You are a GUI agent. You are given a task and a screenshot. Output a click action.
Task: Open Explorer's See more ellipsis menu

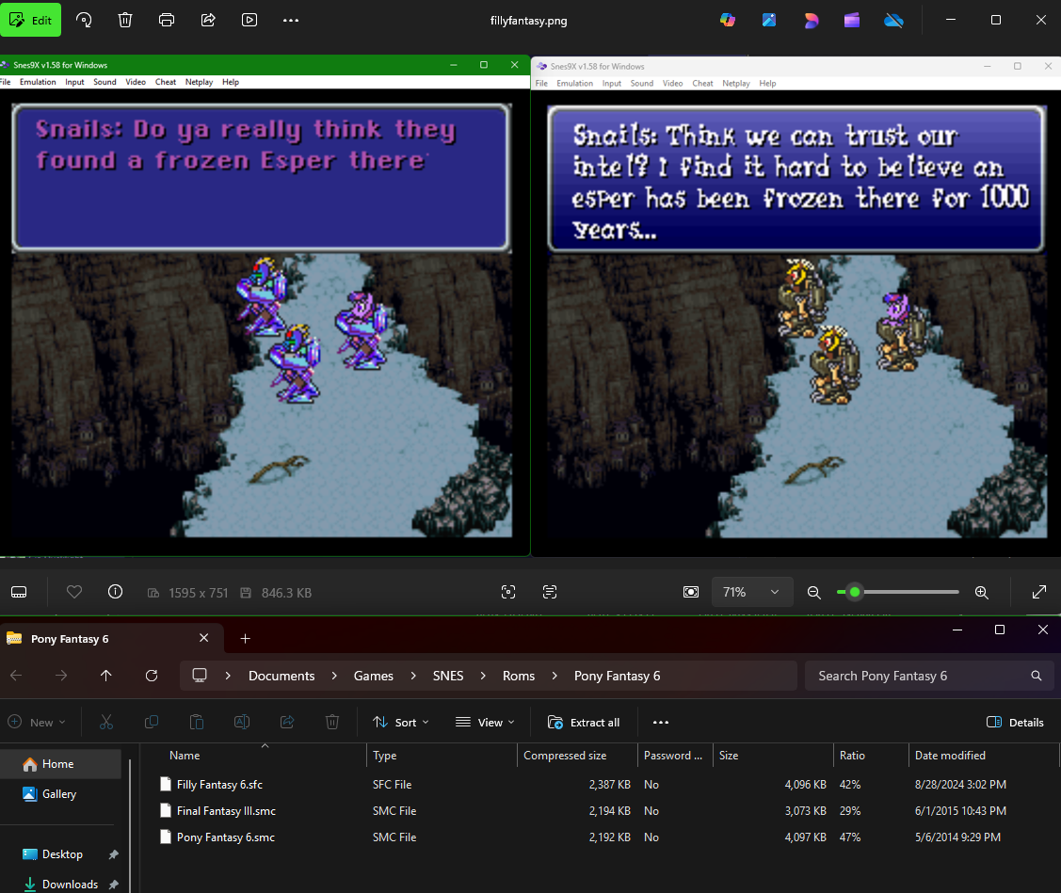coord(661,723)
